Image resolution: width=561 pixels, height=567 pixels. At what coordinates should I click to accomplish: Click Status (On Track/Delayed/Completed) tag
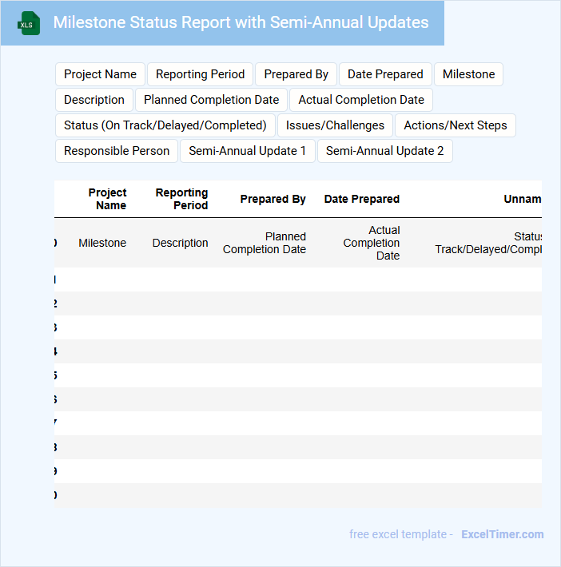click(x=165, y=125)
